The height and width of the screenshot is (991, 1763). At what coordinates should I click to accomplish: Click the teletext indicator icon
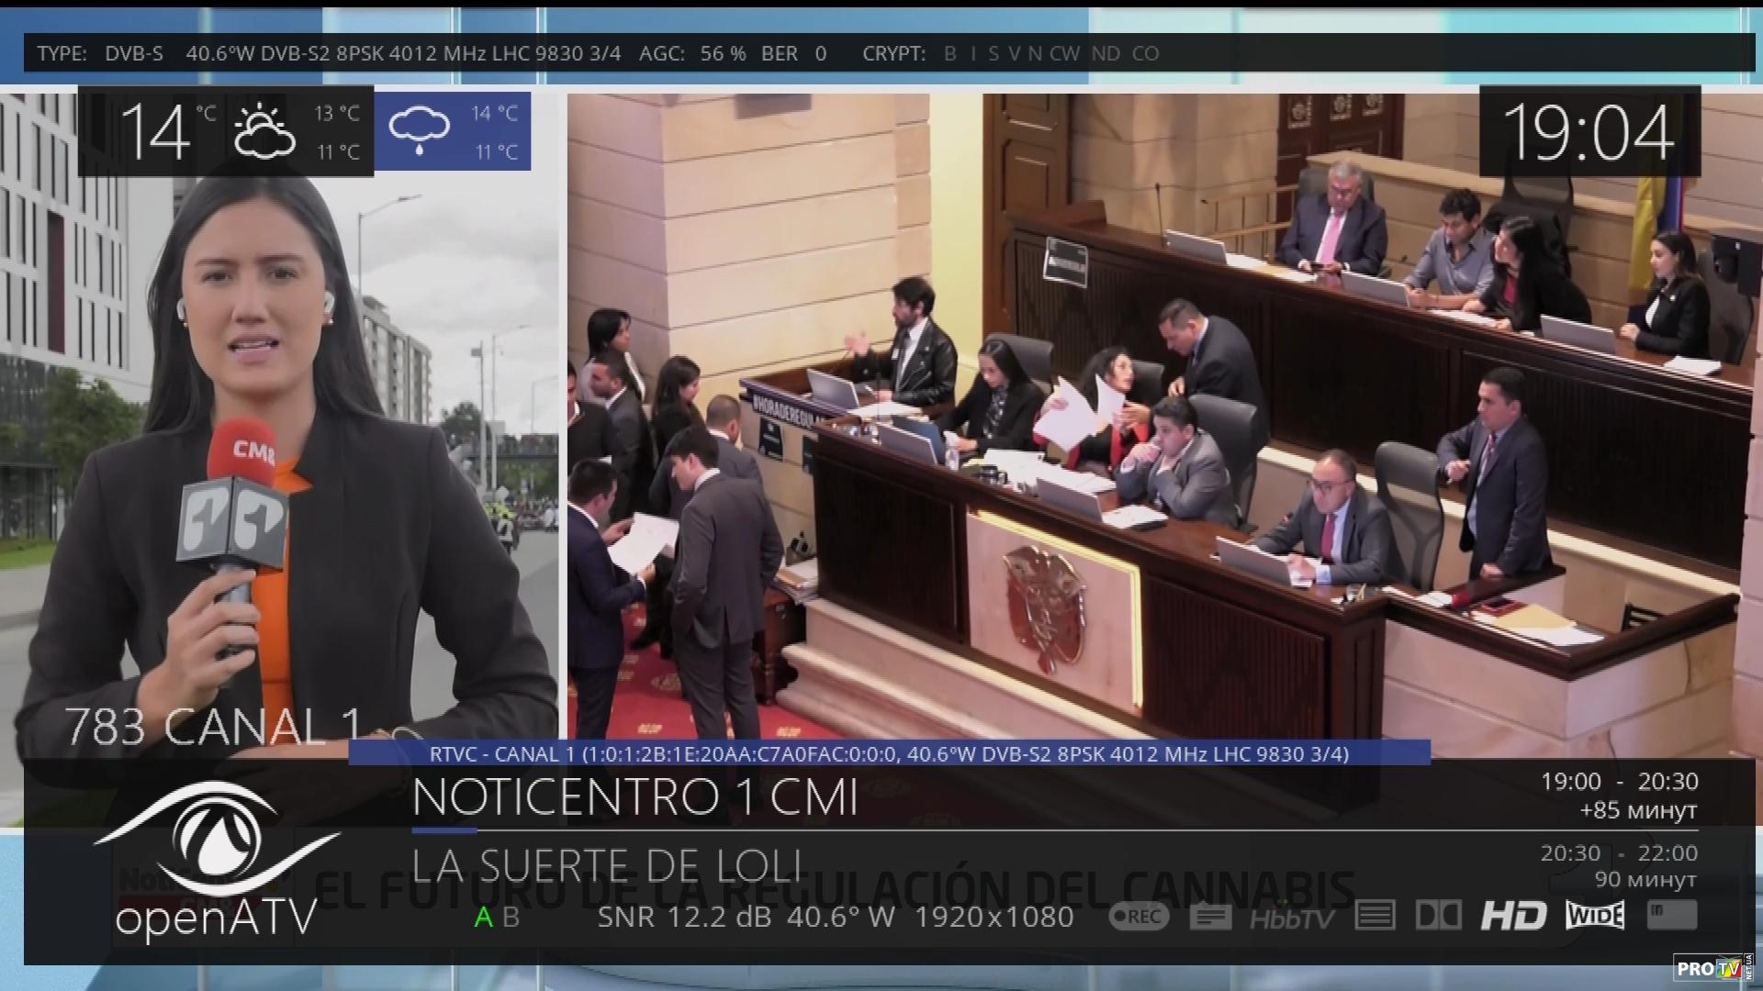[1375, 916]
